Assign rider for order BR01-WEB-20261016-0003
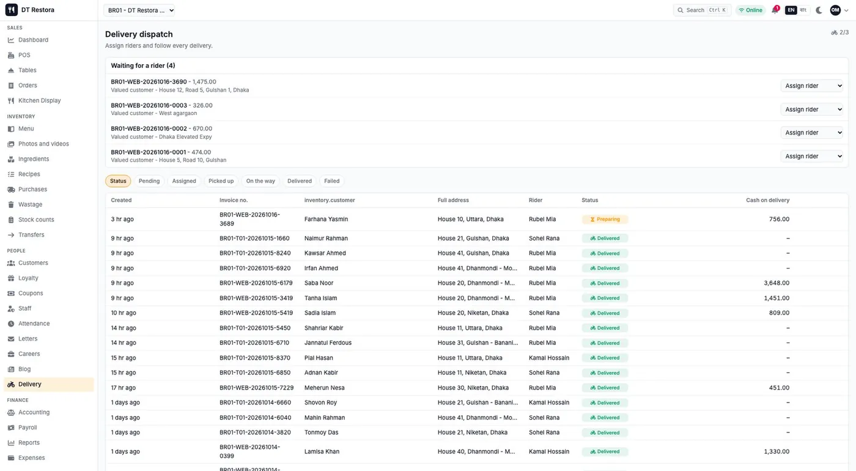856x471 pixels. 812,109
